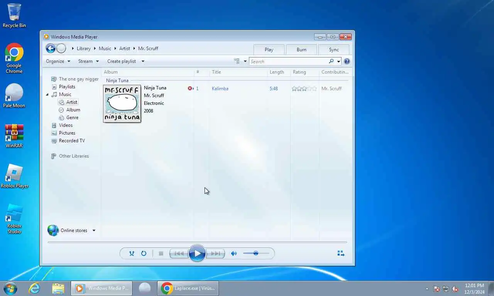The image size is (494, 296).
Task: Expand the breadcrumb arrow after Music
Action: 115,49
